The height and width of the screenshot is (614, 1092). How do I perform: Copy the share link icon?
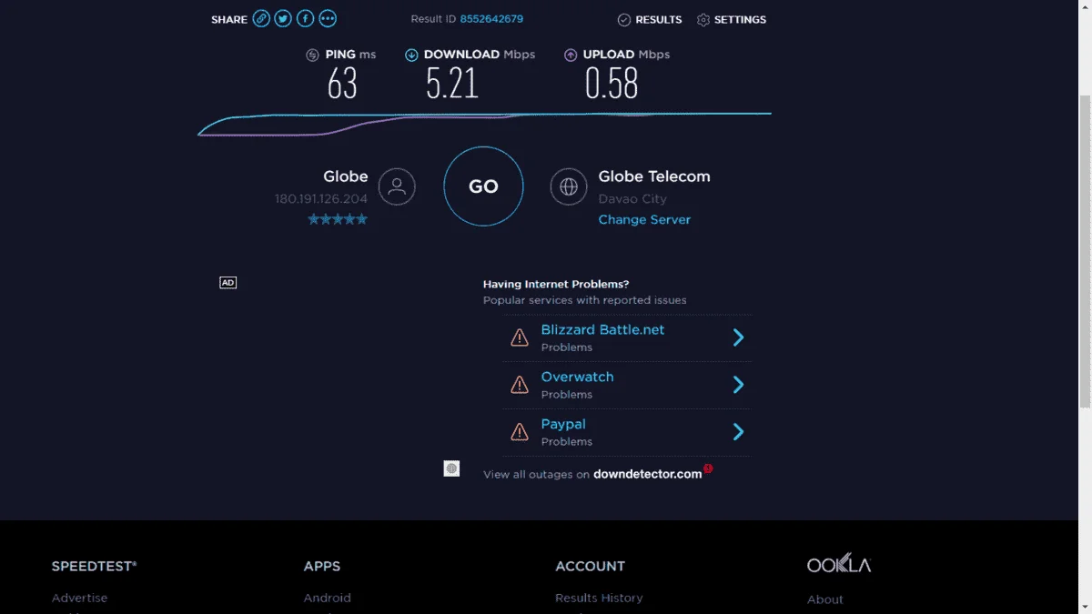(x=261, y=19)
